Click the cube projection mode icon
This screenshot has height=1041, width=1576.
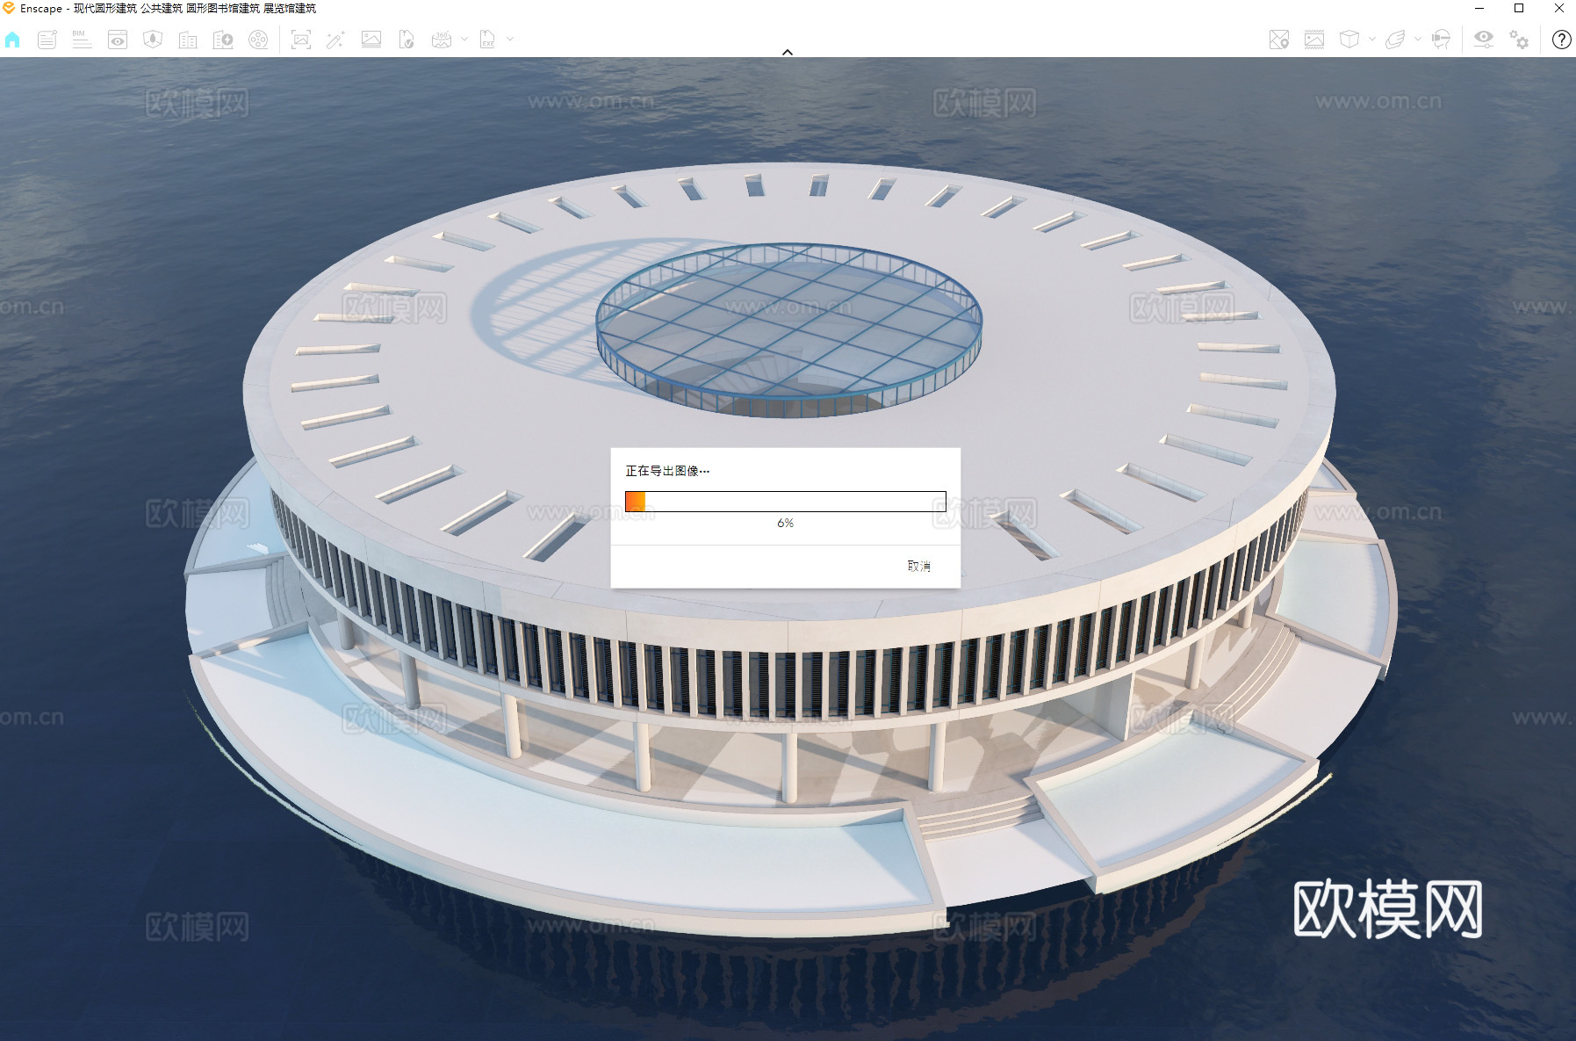[1349, 40]
